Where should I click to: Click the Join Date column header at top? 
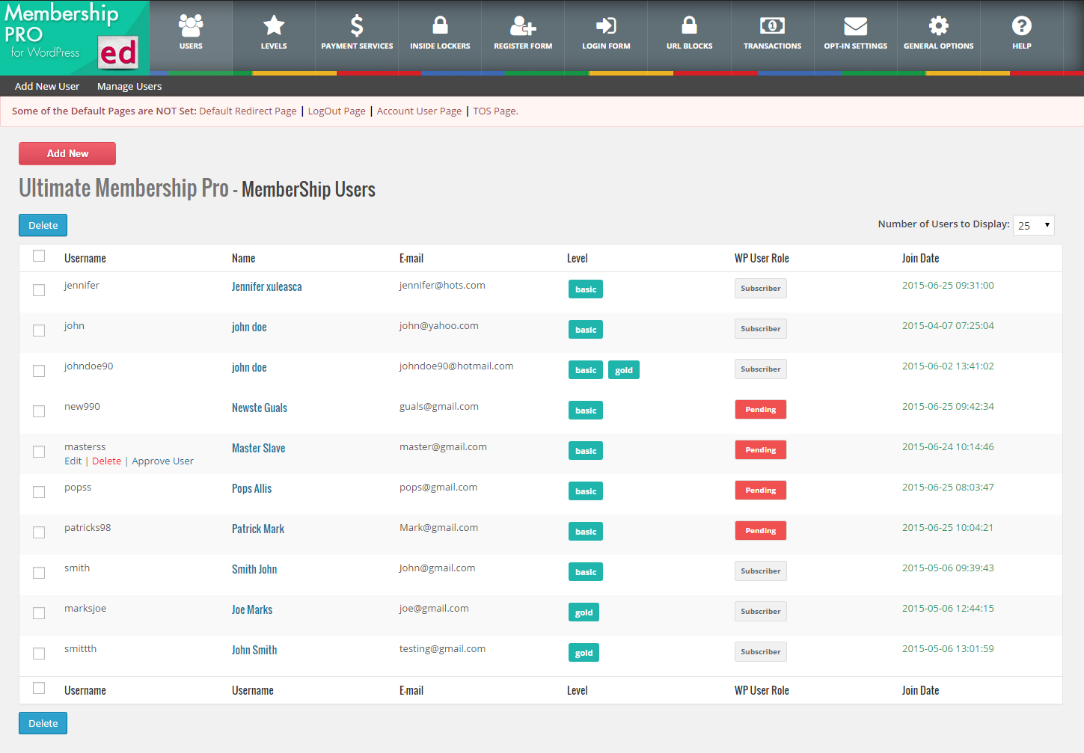(920, 259)
